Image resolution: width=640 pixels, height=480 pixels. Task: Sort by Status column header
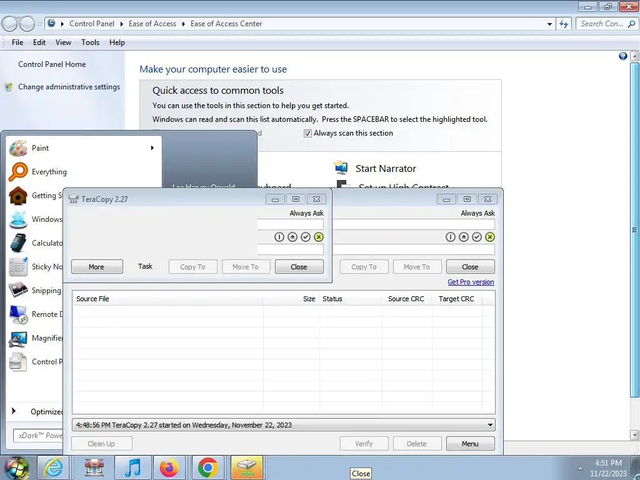351,299
